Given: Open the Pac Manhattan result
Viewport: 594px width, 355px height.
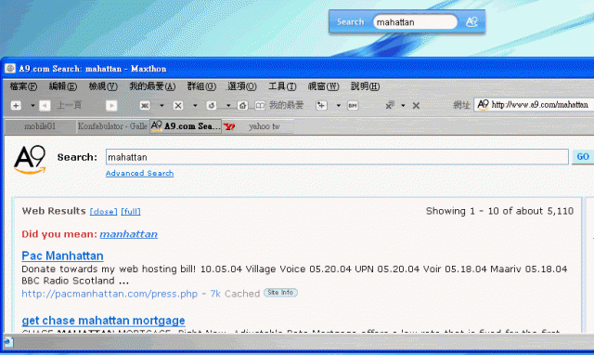Looking at the screenshot, I should (62, 256).
